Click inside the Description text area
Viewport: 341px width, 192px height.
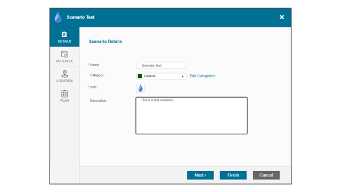[x=191, y=116]
